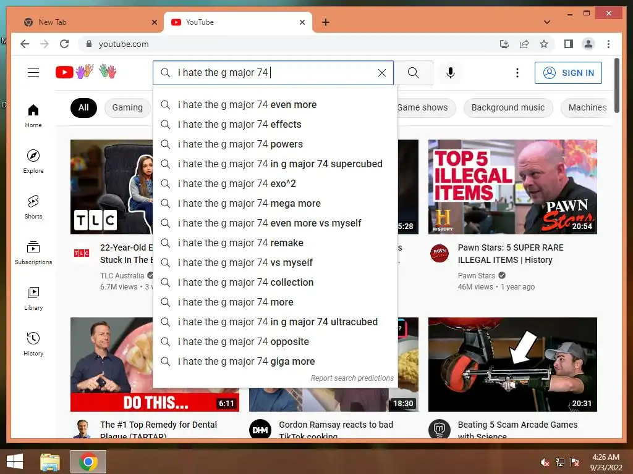The height and width of the screenshot is (474, 633).
Task: Select the Gaming filter chip
Action: point(127,107)
